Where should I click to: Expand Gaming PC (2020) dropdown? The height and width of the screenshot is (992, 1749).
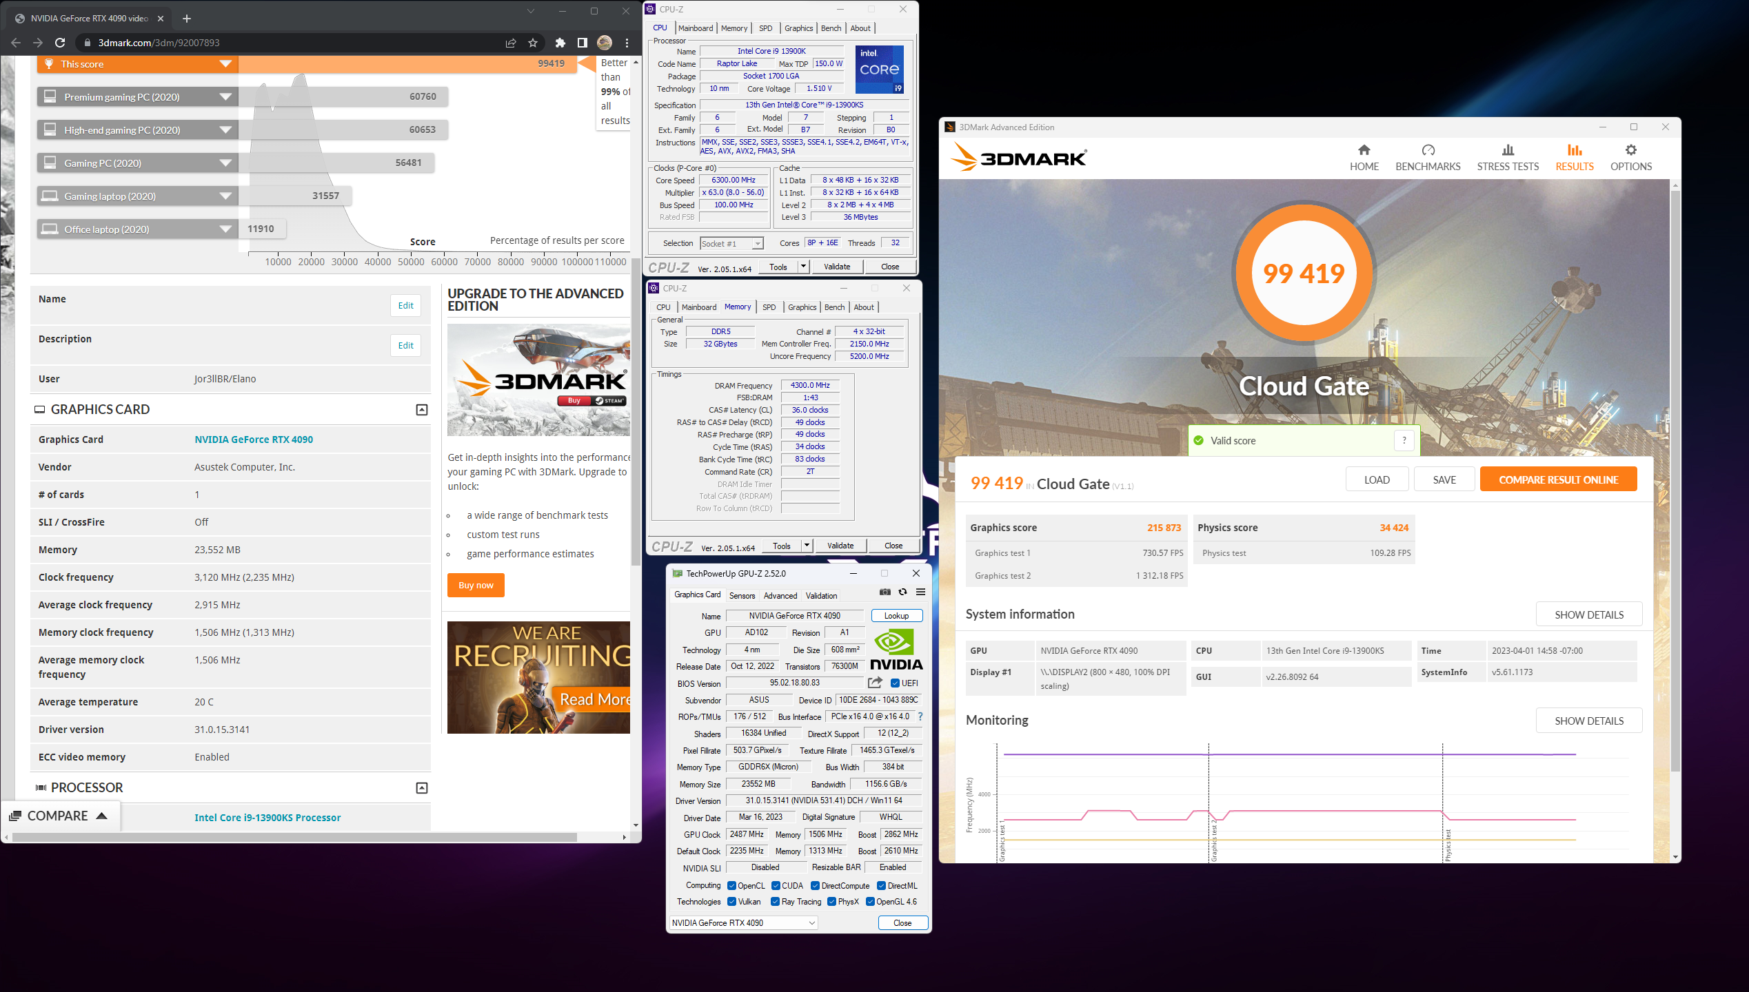pos(225,163)
